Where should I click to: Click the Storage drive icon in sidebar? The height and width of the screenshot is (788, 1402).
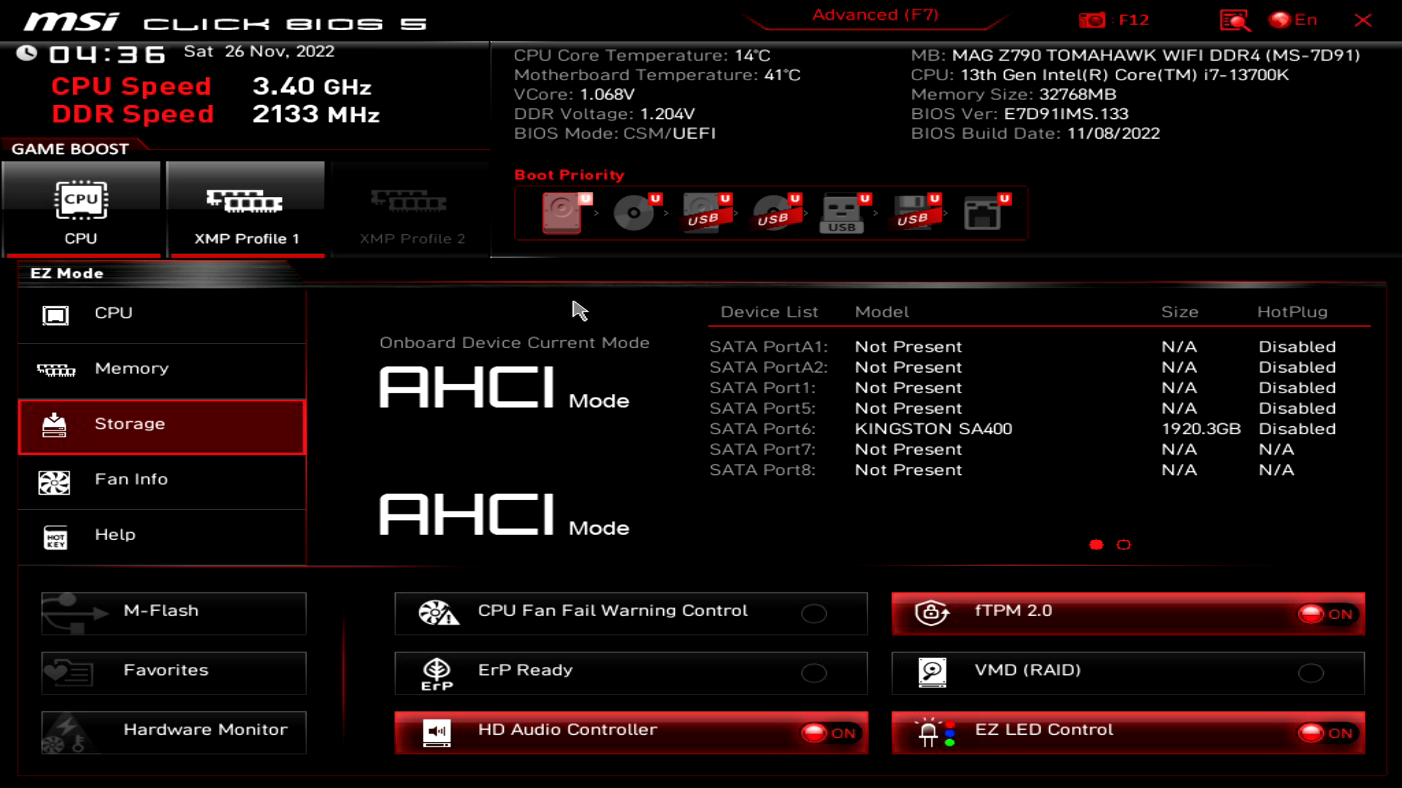coord(54,425)
